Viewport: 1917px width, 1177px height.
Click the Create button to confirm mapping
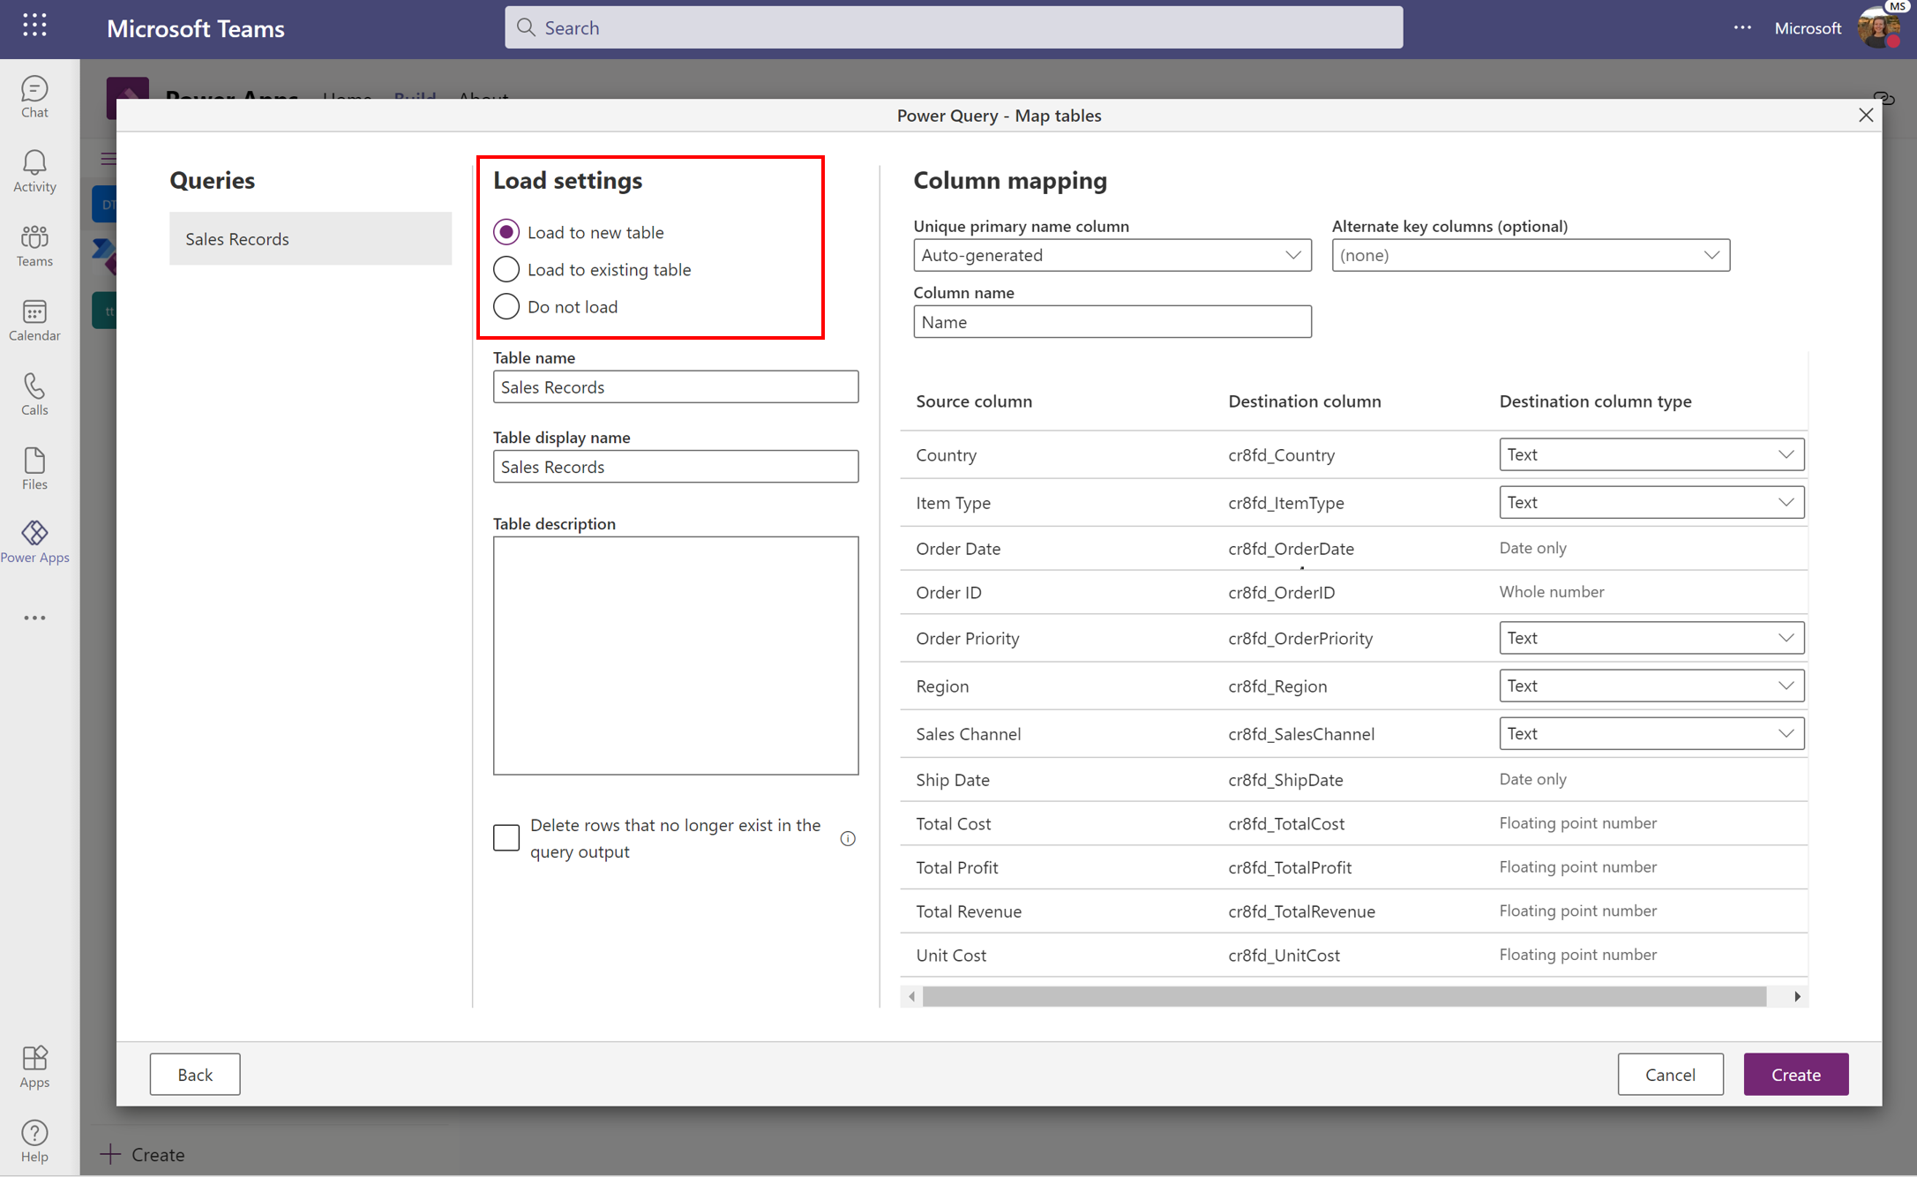coord(1795,1075)
